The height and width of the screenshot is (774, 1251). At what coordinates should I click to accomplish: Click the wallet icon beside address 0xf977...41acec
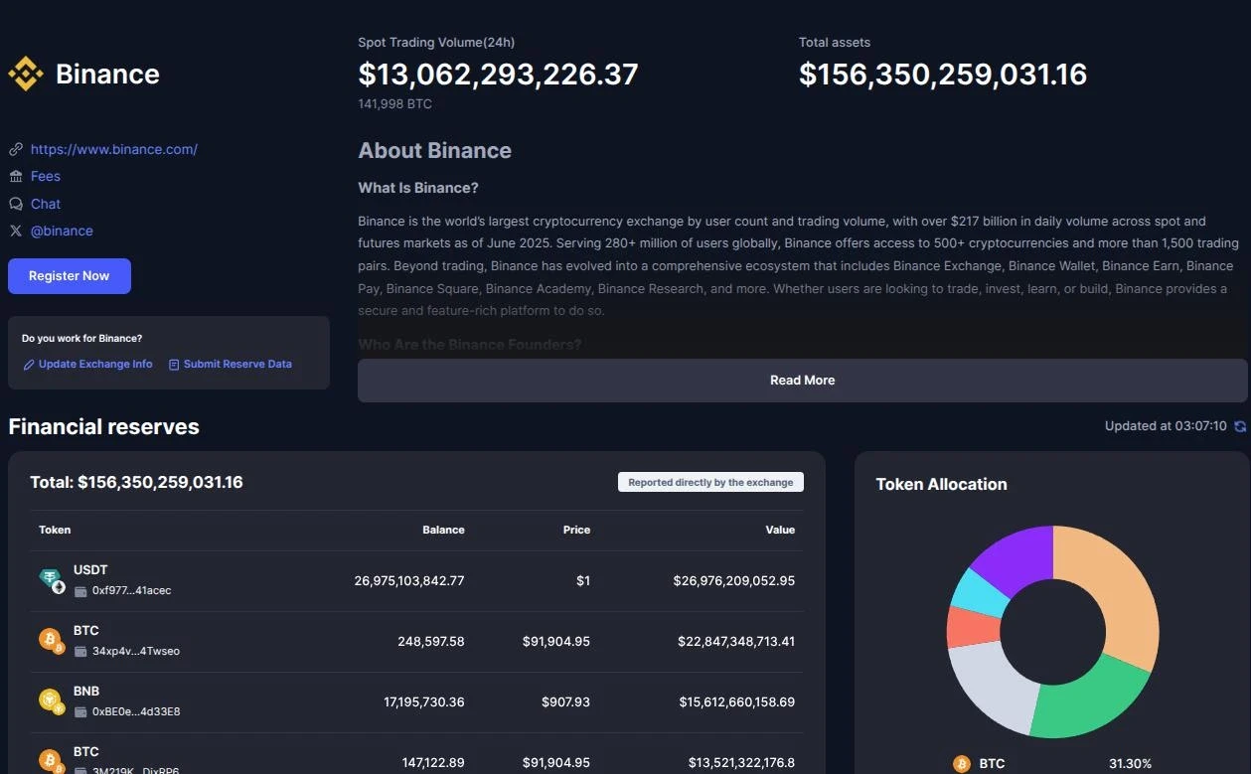pyautogui.click(x=81, y=590)
